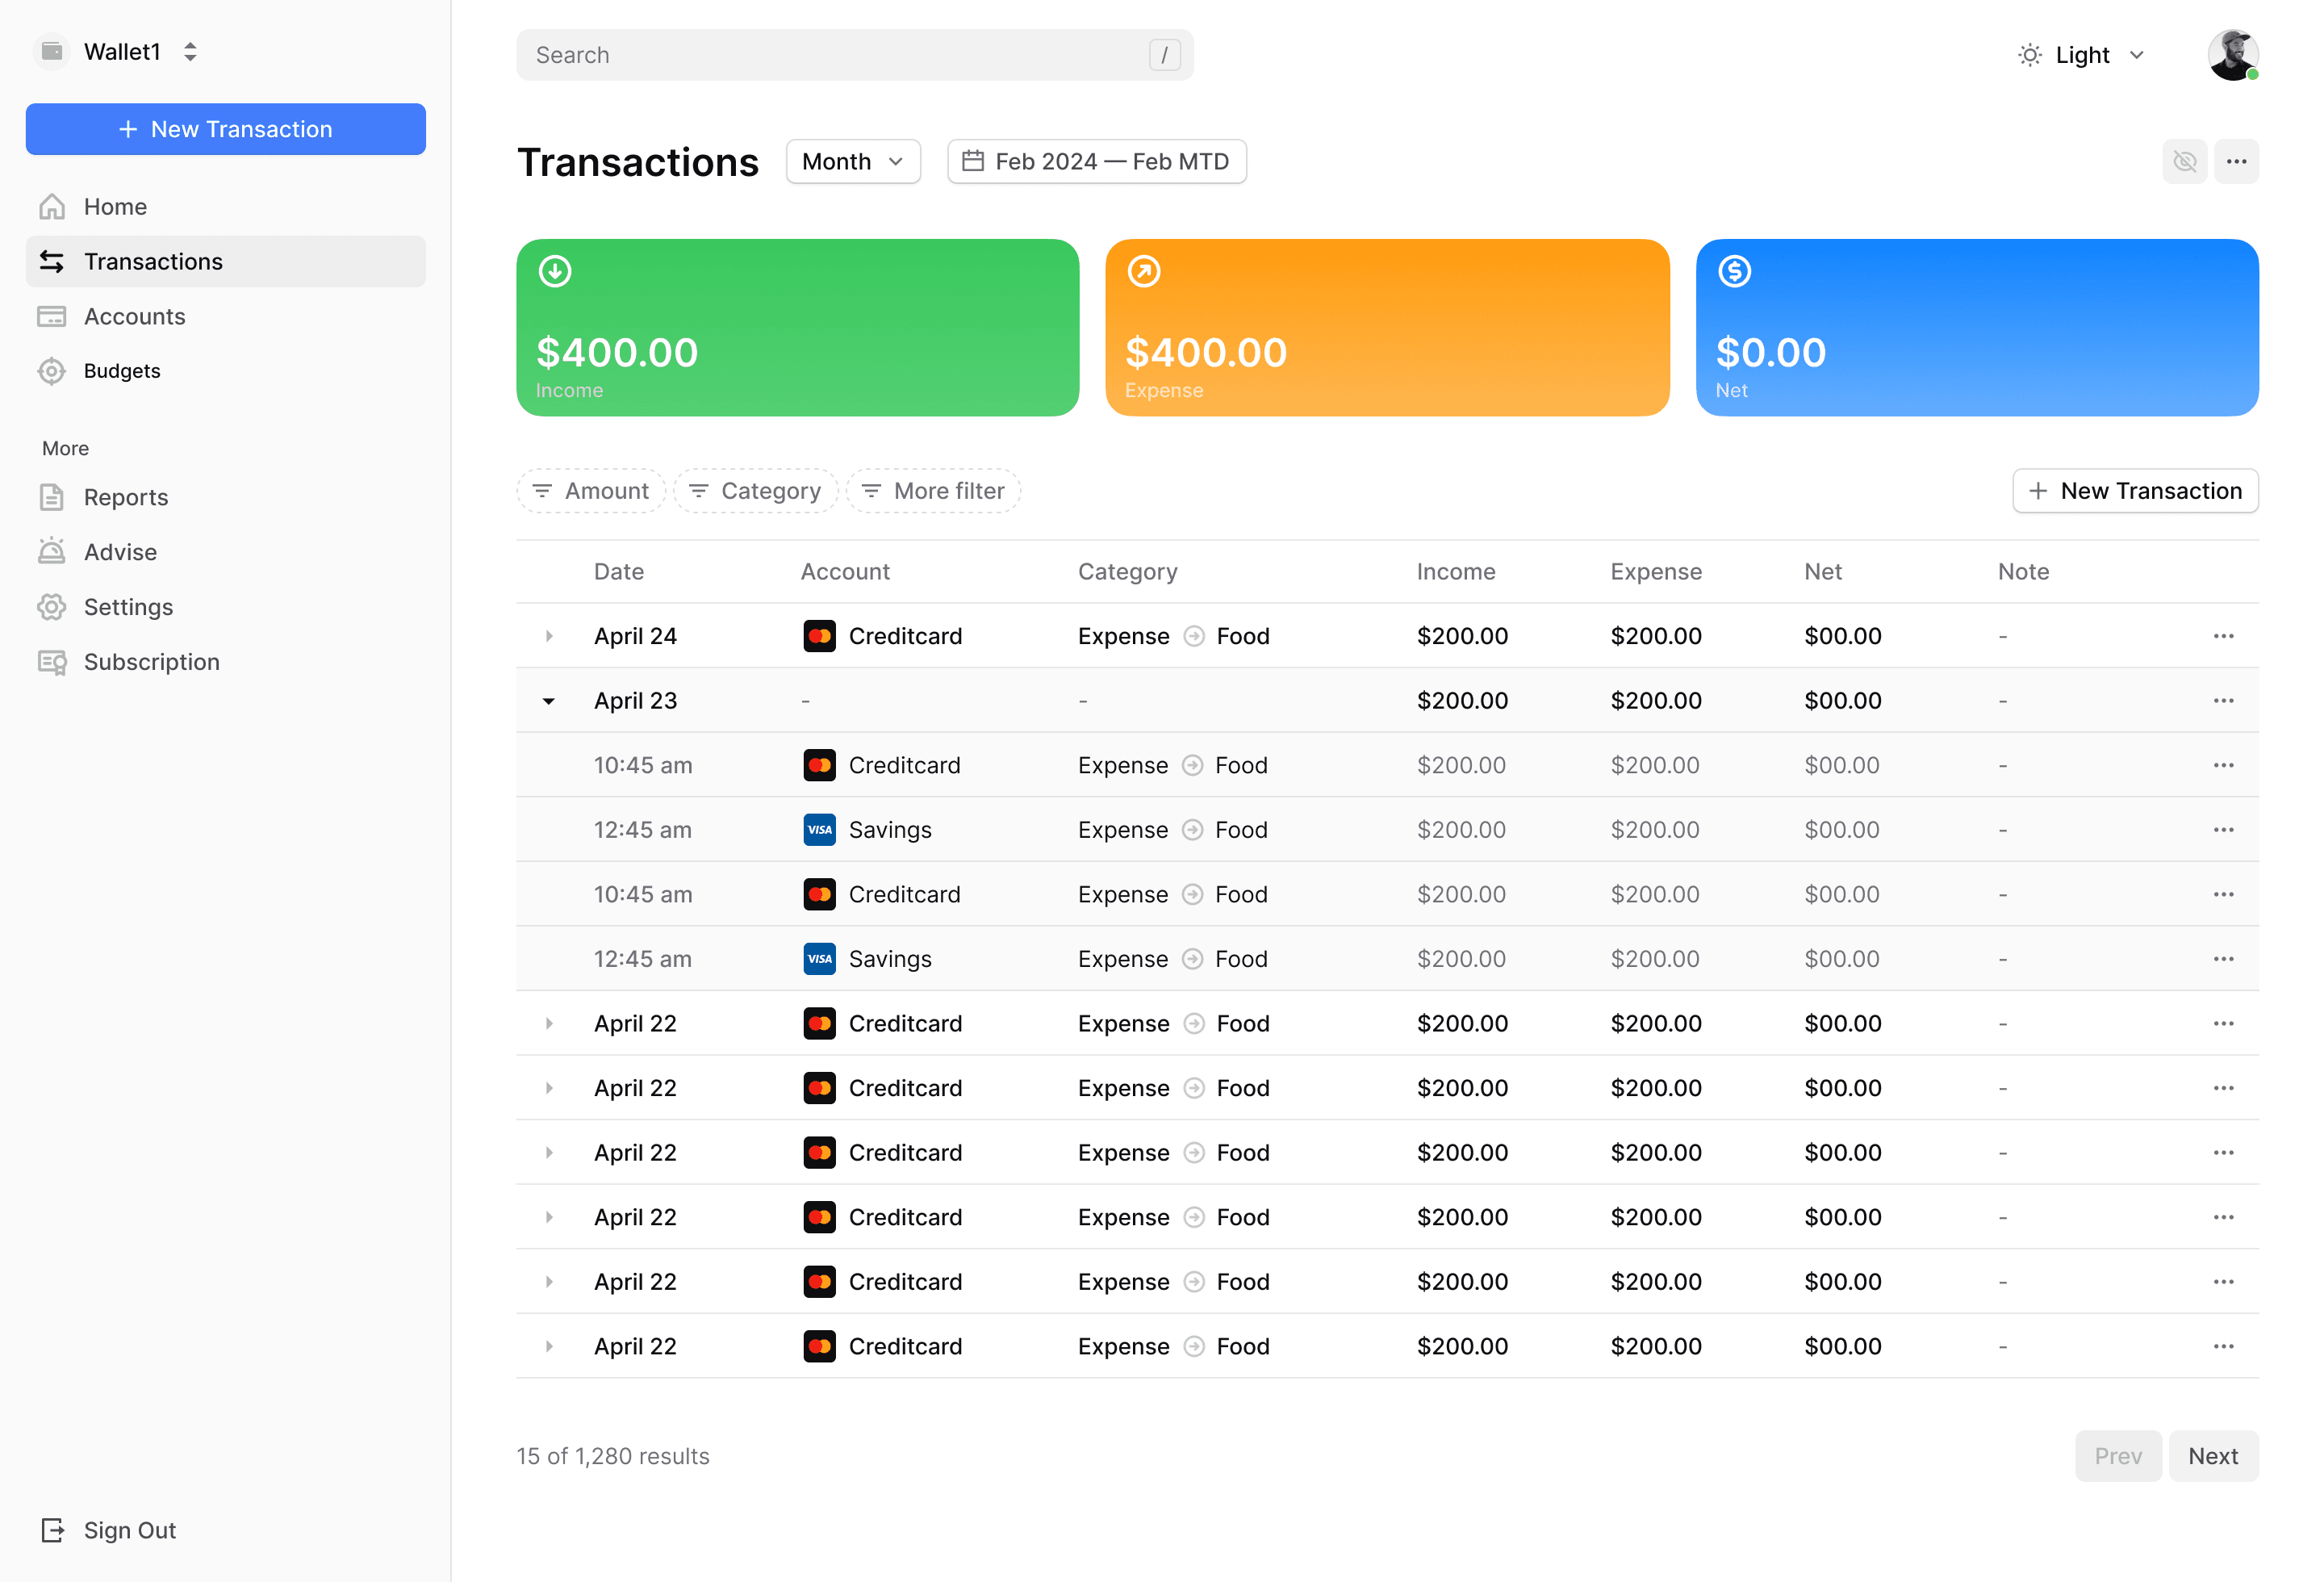Collapse the expanded April 23 group
This screenshot has height=1582, width=2324.
pos(549,701)
